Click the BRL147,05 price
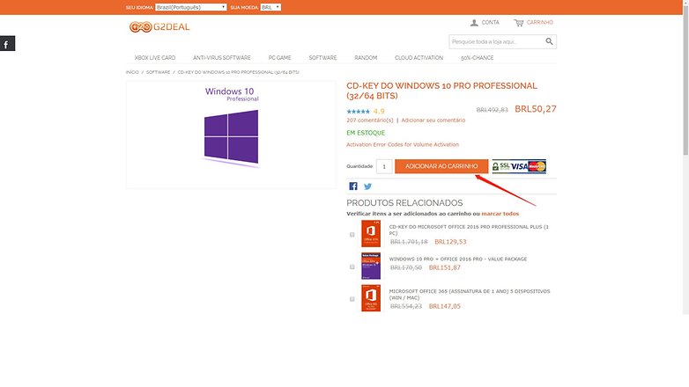 (445, 306)
